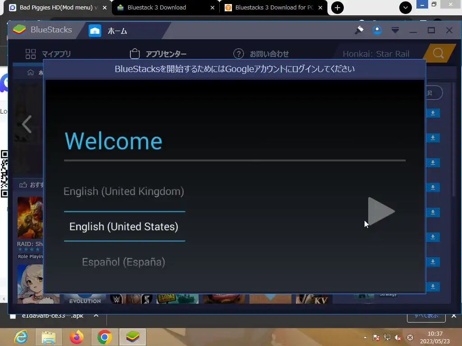
Task: Open Internet Explorer from taskbar
Action: click(21, 337)
